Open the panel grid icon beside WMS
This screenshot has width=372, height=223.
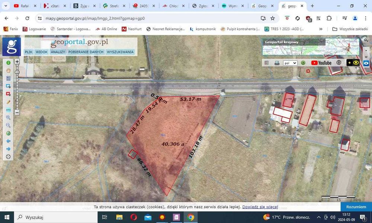tap(266, 63)
